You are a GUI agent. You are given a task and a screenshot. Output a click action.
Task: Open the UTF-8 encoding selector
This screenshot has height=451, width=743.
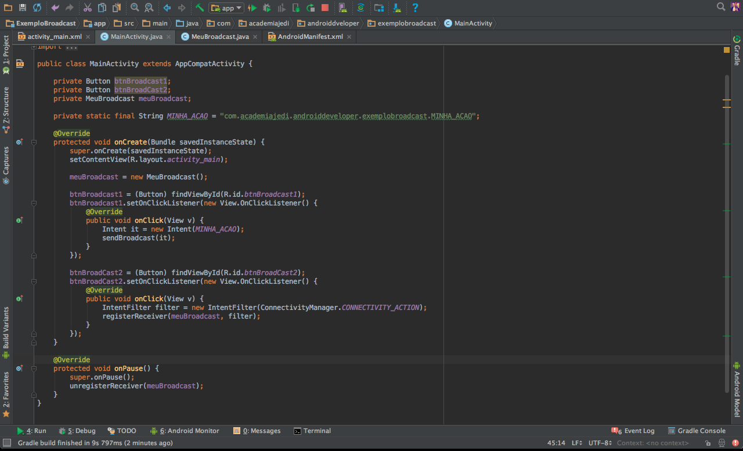click(600, 443)
